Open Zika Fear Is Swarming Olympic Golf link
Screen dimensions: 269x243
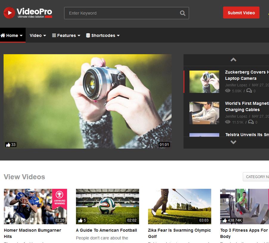179,233
